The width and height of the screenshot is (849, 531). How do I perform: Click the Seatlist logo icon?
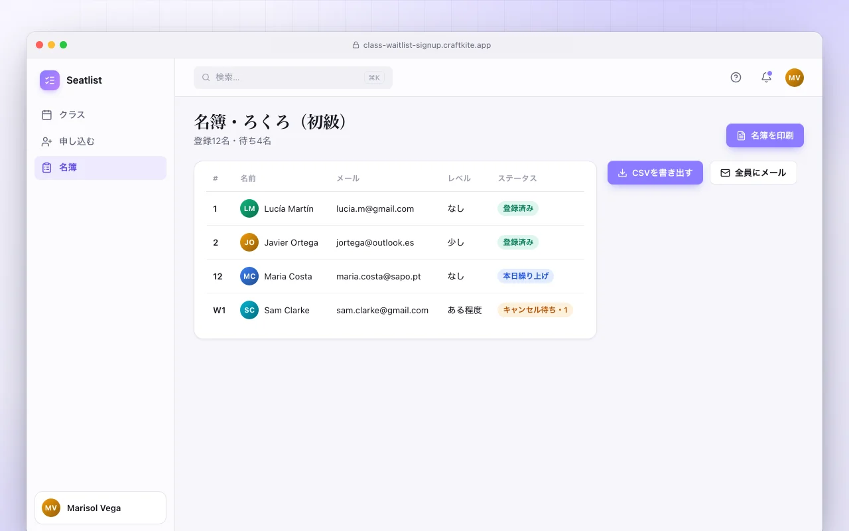point(50,80)
